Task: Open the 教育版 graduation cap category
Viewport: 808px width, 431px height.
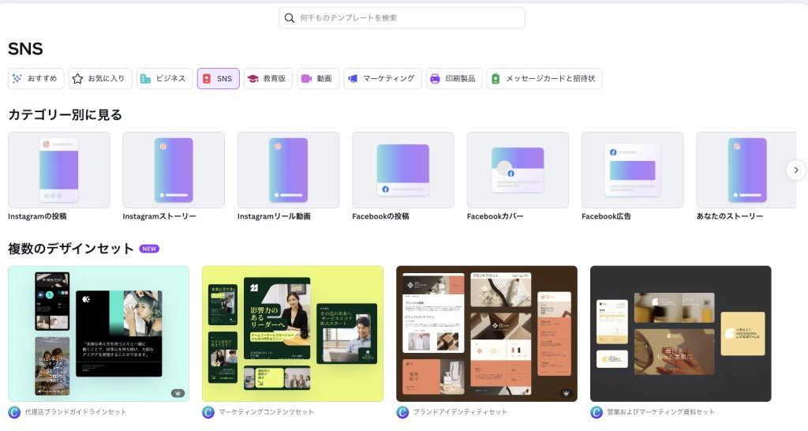Action: click(x=267, y=79)
